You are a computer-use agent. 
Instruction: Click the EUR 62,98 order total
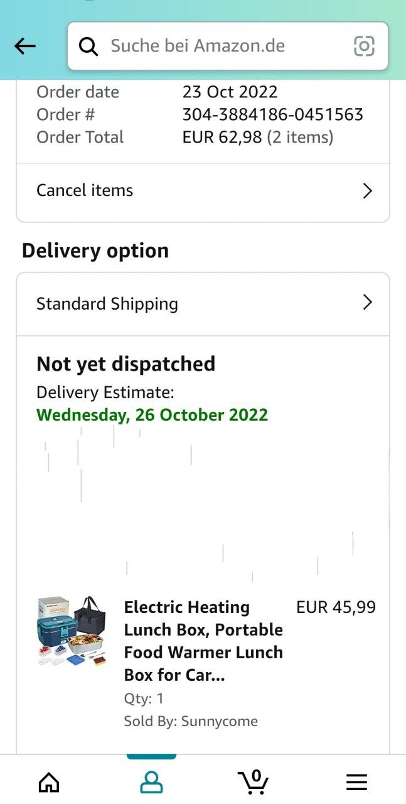(222, 137)
